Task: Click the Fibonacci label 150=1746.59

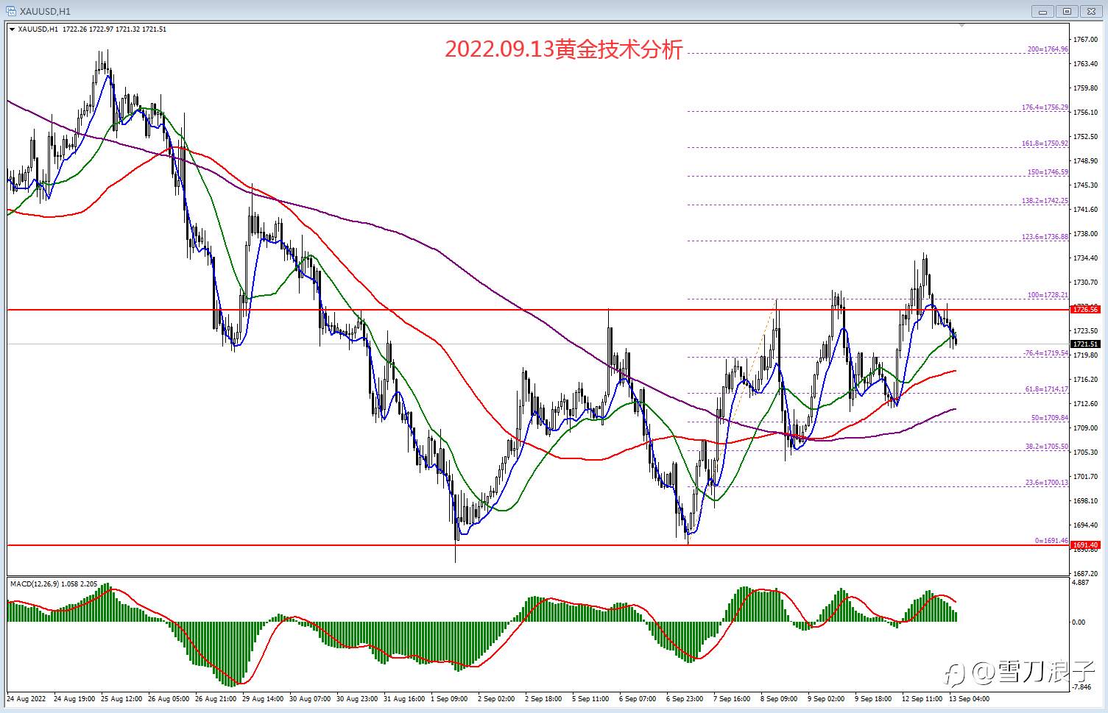Action: (x=1048, y=172)
